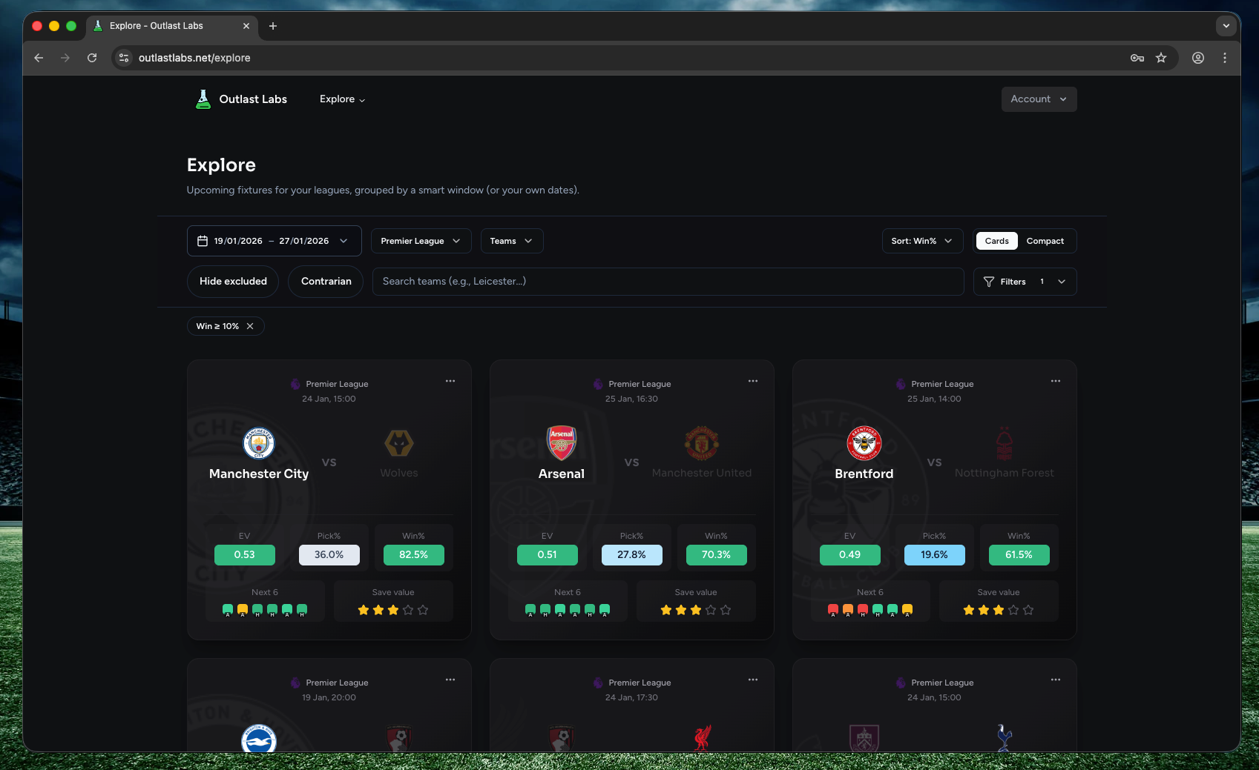Click the Manchester City club crest
Screen dimensions: 1259x770
coord(258,444)
